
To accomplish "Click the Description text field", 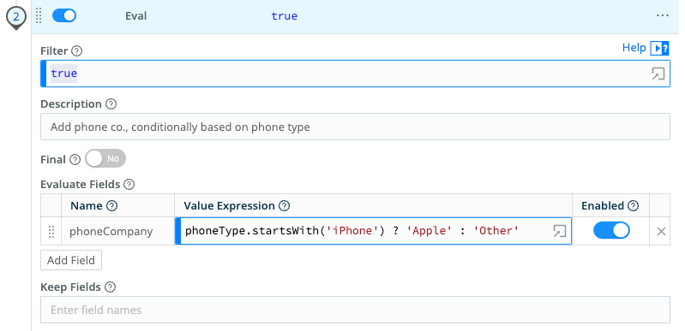I will 355,127.
